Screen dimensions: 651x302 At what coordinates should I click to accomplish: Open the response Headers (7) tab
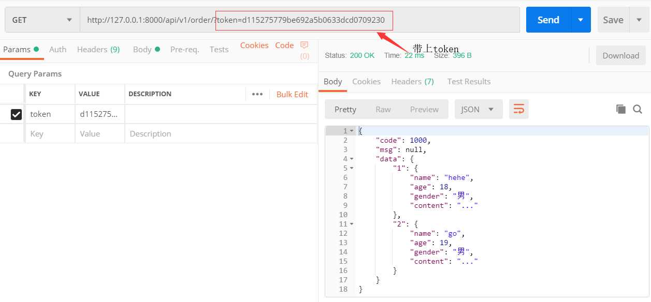click(412, 82)
